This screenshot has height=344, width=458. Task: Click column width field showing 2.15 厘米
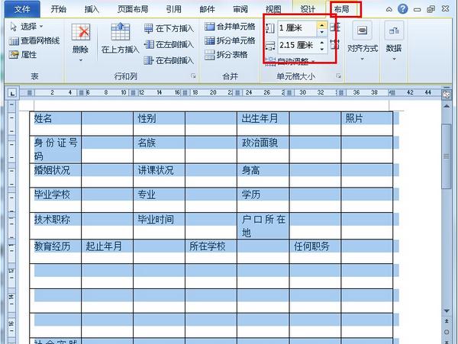point(297,45)
